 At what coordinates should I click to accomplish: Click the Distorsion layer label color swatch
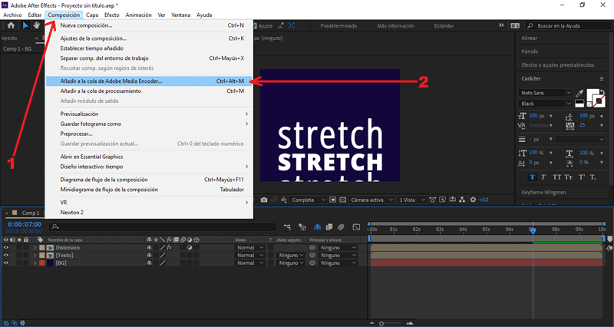[x=42, y=247]
